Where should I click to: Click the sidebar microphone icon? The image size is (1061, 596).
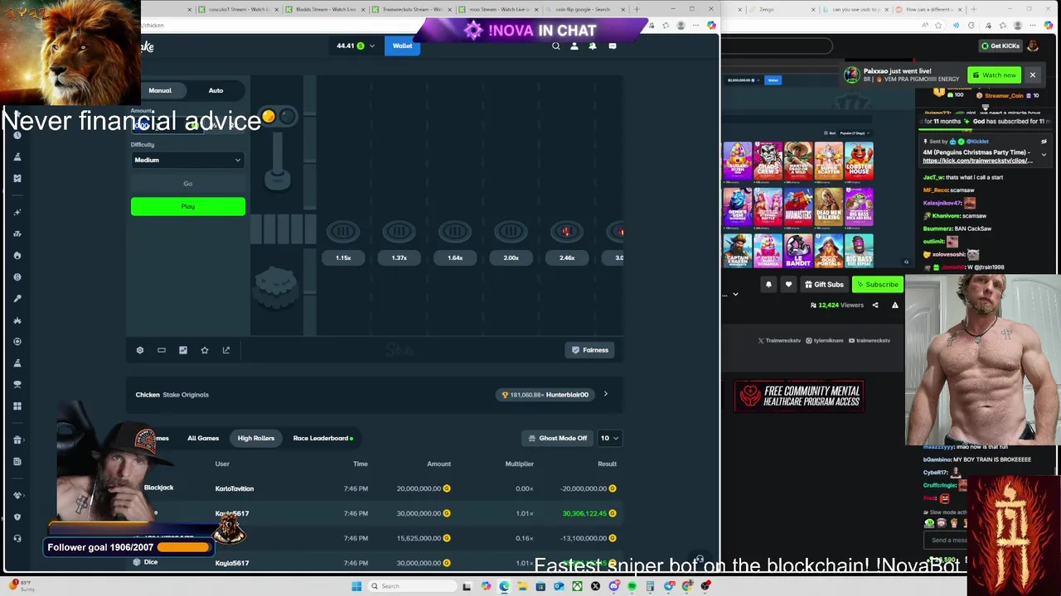[x=17, y=298]
